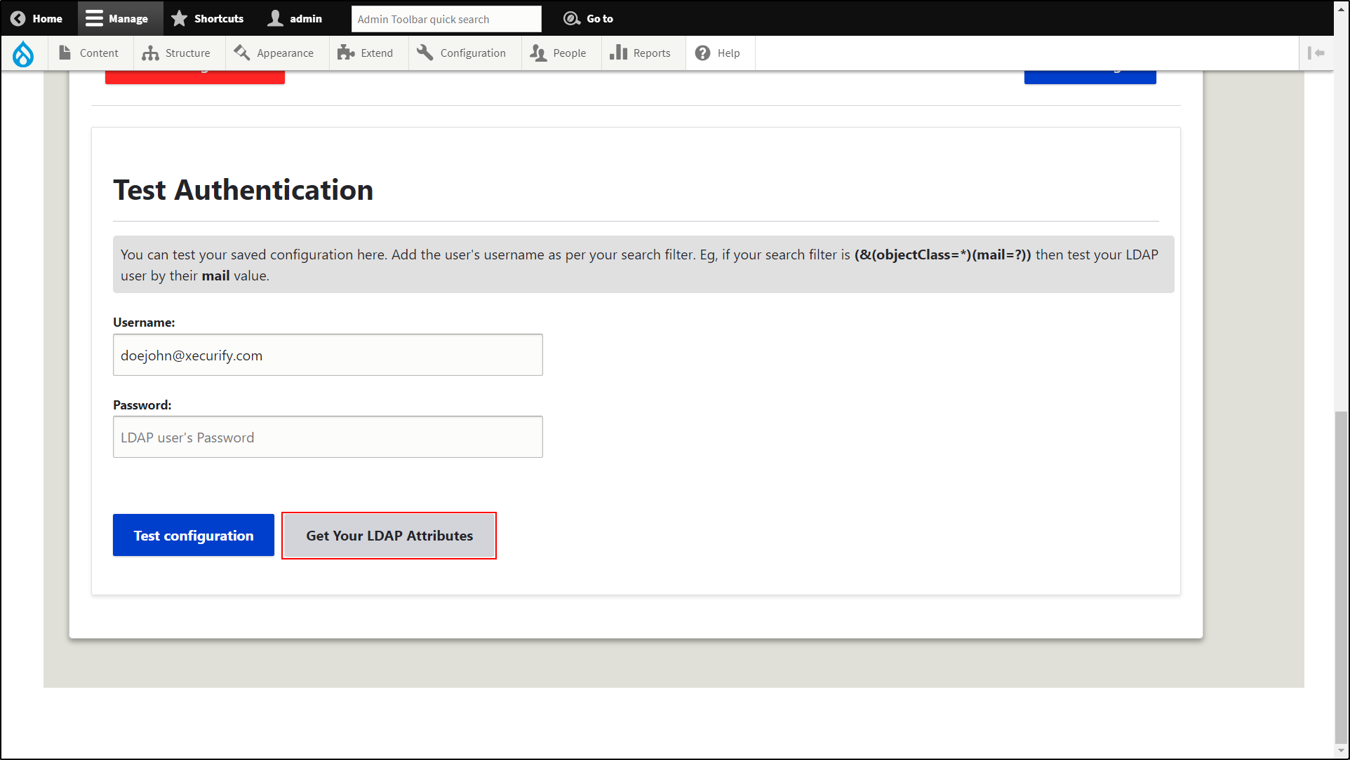1350x760 pixels.
Task: Click the Home back arrow icon
Action: click(18, 19)
